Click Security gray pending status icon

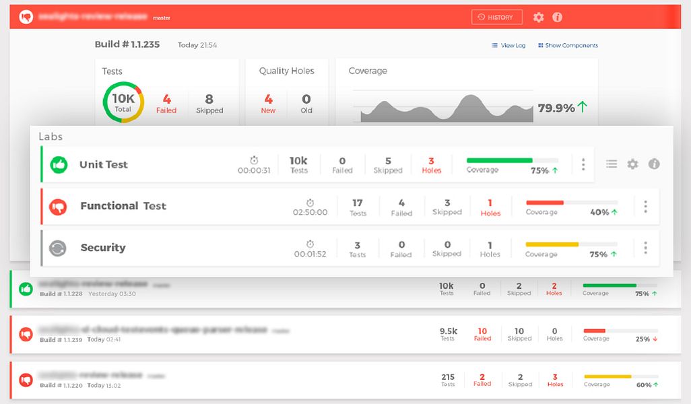[58, 248]
